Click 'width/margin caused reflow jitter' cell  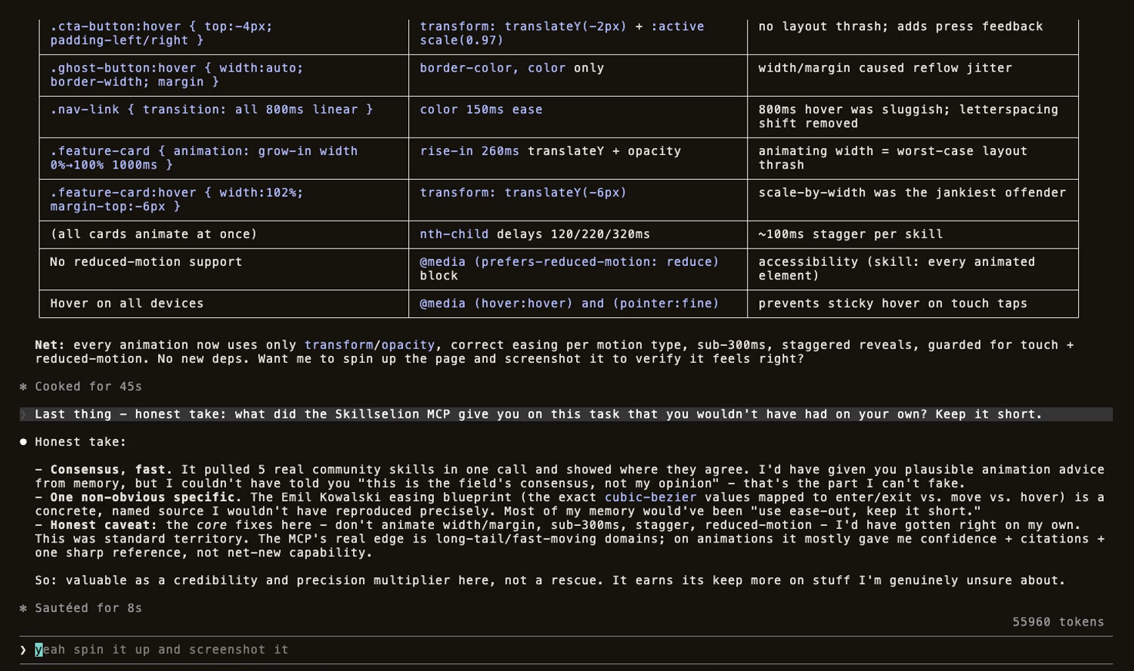click(912, 76)
